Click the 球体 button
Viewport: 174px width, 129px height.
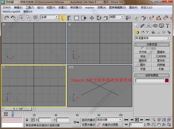pos(143,56)
